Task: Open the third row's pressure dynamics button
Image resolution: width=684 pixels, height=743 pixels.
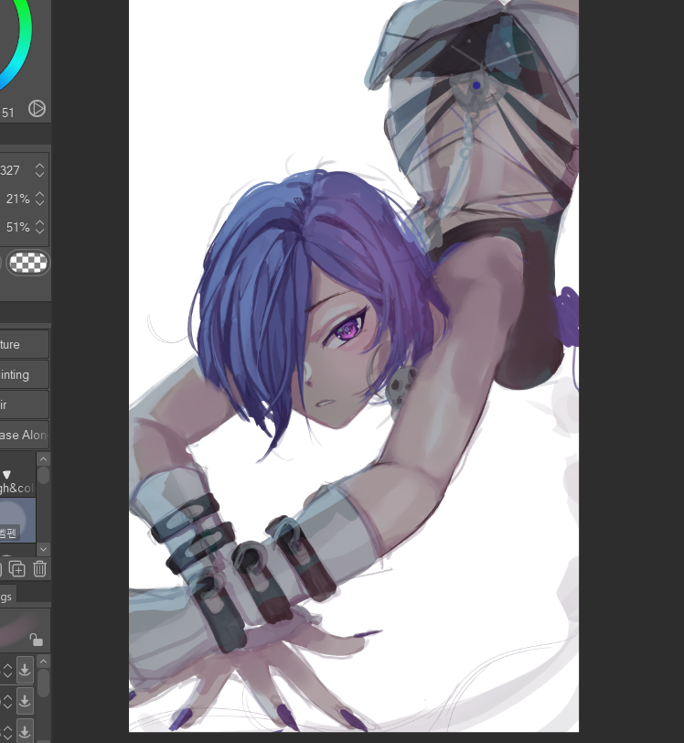Action: 25,731
